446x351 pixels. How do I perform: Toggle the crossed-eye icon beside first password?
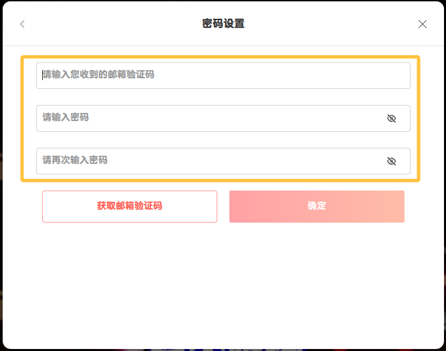pos(391,118)
